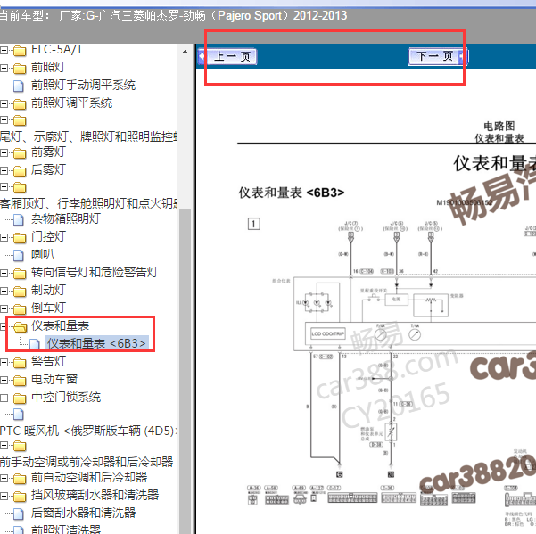Image resolution: width=536 pixels, height=534 pixels.
Task: Click the 后雾灯 folder icon
Action: coord(20,171)
